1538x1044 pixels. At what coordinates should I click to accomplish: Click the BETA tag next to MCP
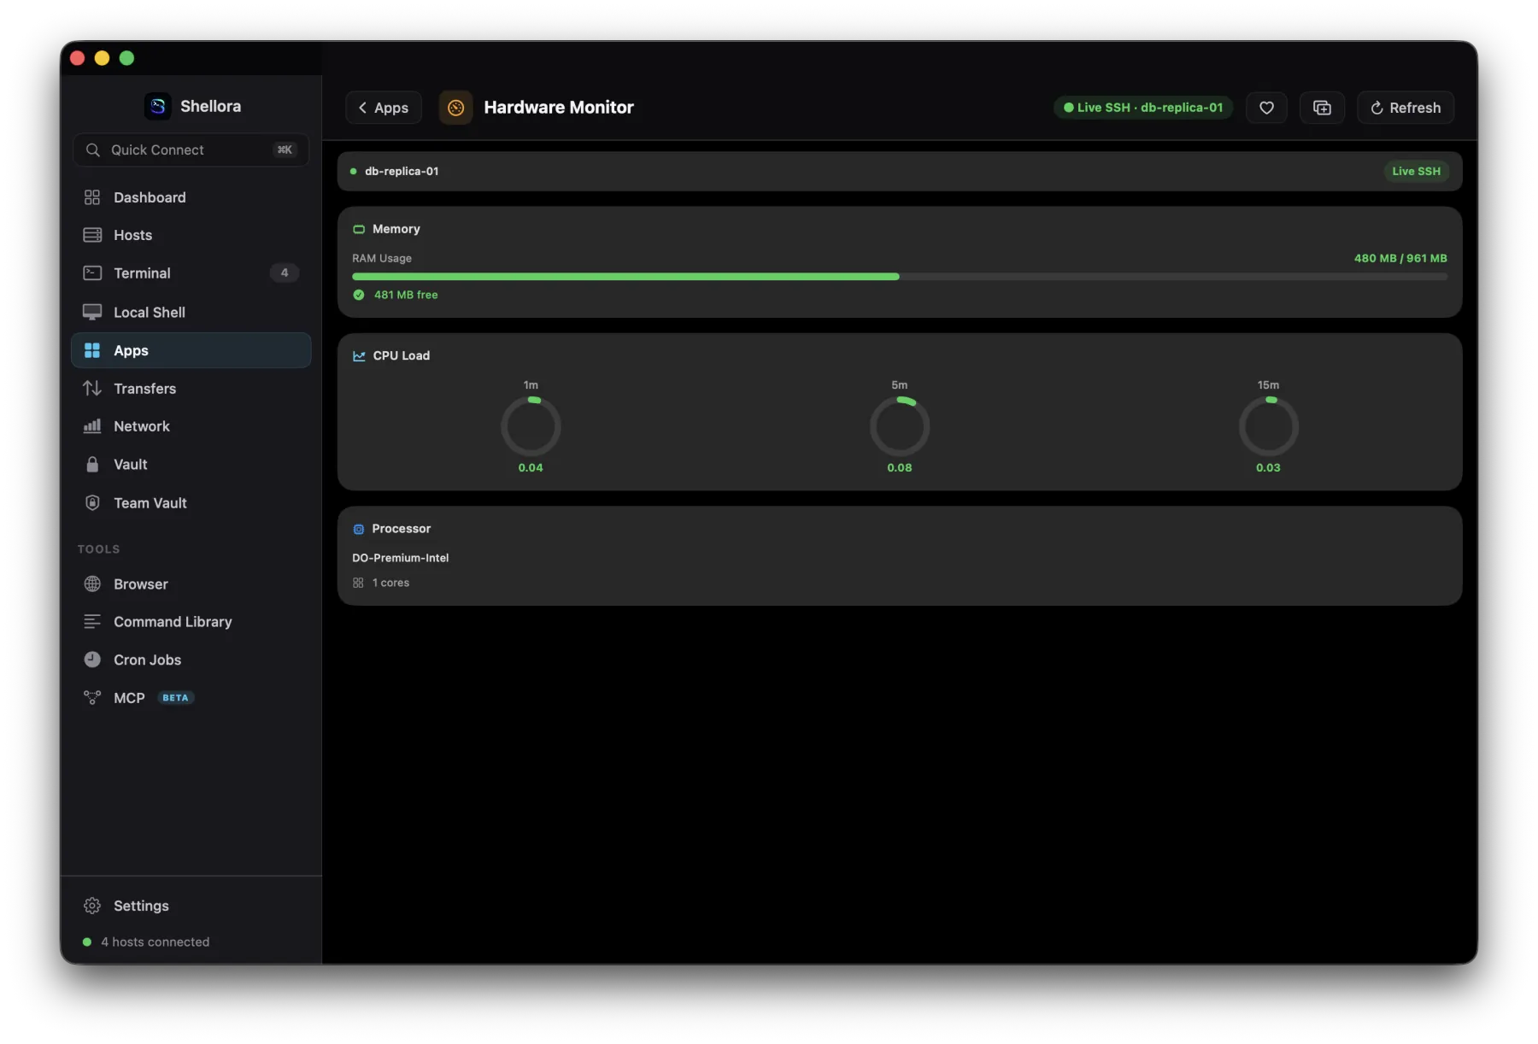tap(176, 698)
